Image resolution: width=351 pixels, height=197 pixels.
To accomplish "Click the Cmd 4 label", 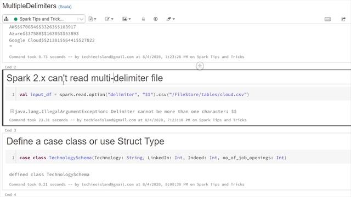I will [10, 195].
